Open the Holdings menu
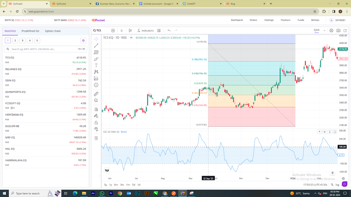This screenshot has width=351, height=197. point(269,20)
